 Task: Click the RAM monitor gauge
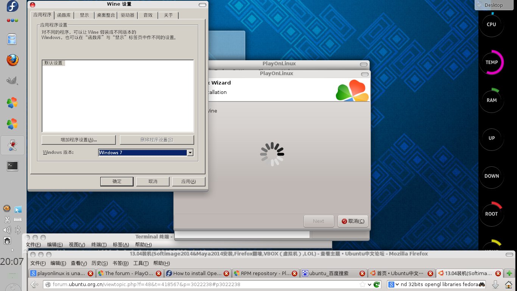pyautogui.click(x=491, y=100)
